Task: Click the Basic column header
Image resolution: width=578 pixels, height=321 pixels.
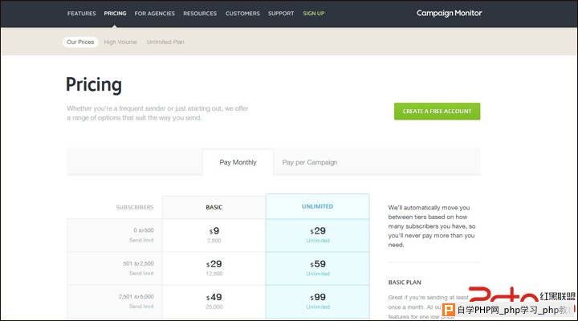Action: [x=214, y=207]
